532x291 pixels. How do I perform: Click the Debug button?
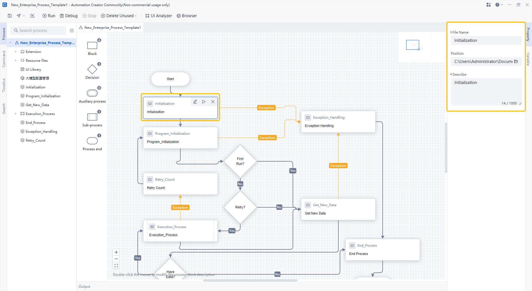tap(69, 16)
